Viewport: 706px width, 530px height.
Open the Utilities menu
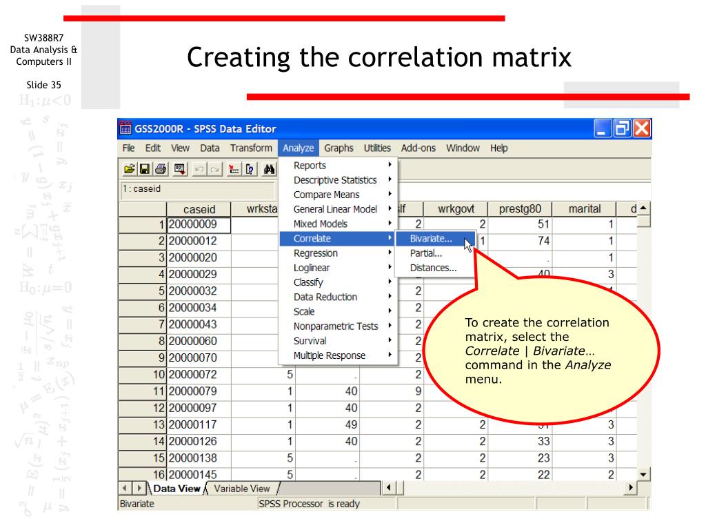click(x=377, y=148)
